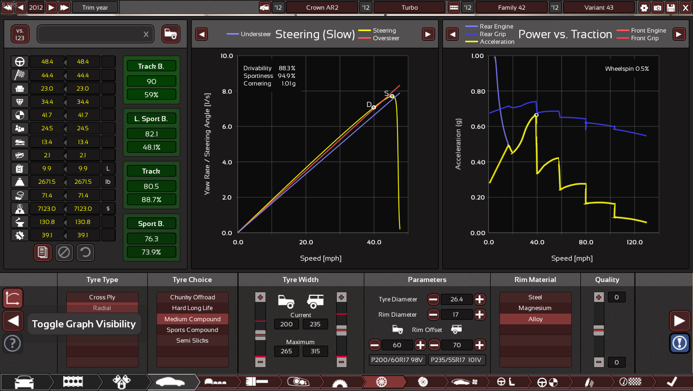Click the car search icon next to the search field

pyautogui.click(x=171, y=34)
